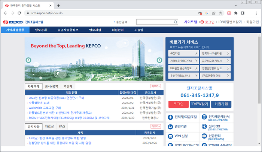Click the browser forward arrow
The height and width of the screenshot is (152, 262).
(x=12, y=13)
